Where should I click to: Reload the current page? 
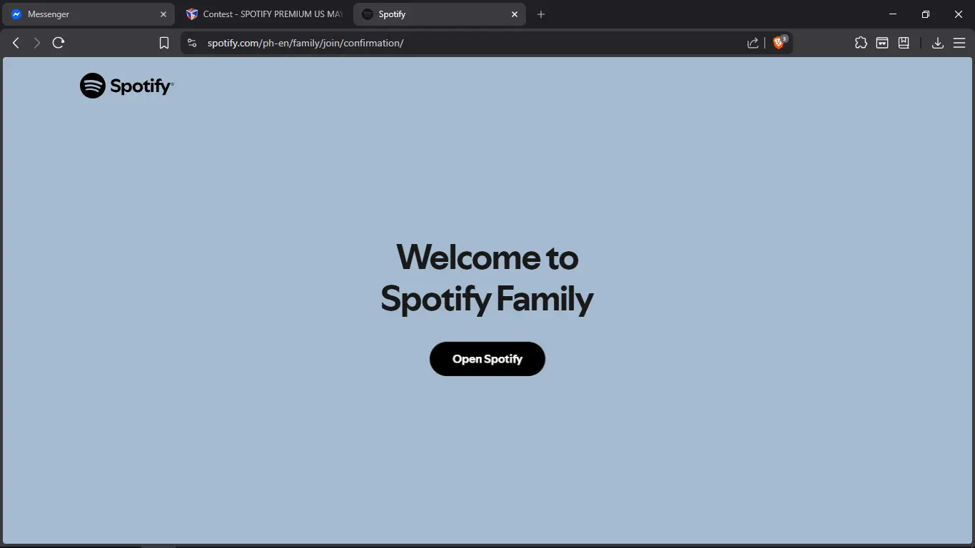pyautogui.click(x=59, y=43)
